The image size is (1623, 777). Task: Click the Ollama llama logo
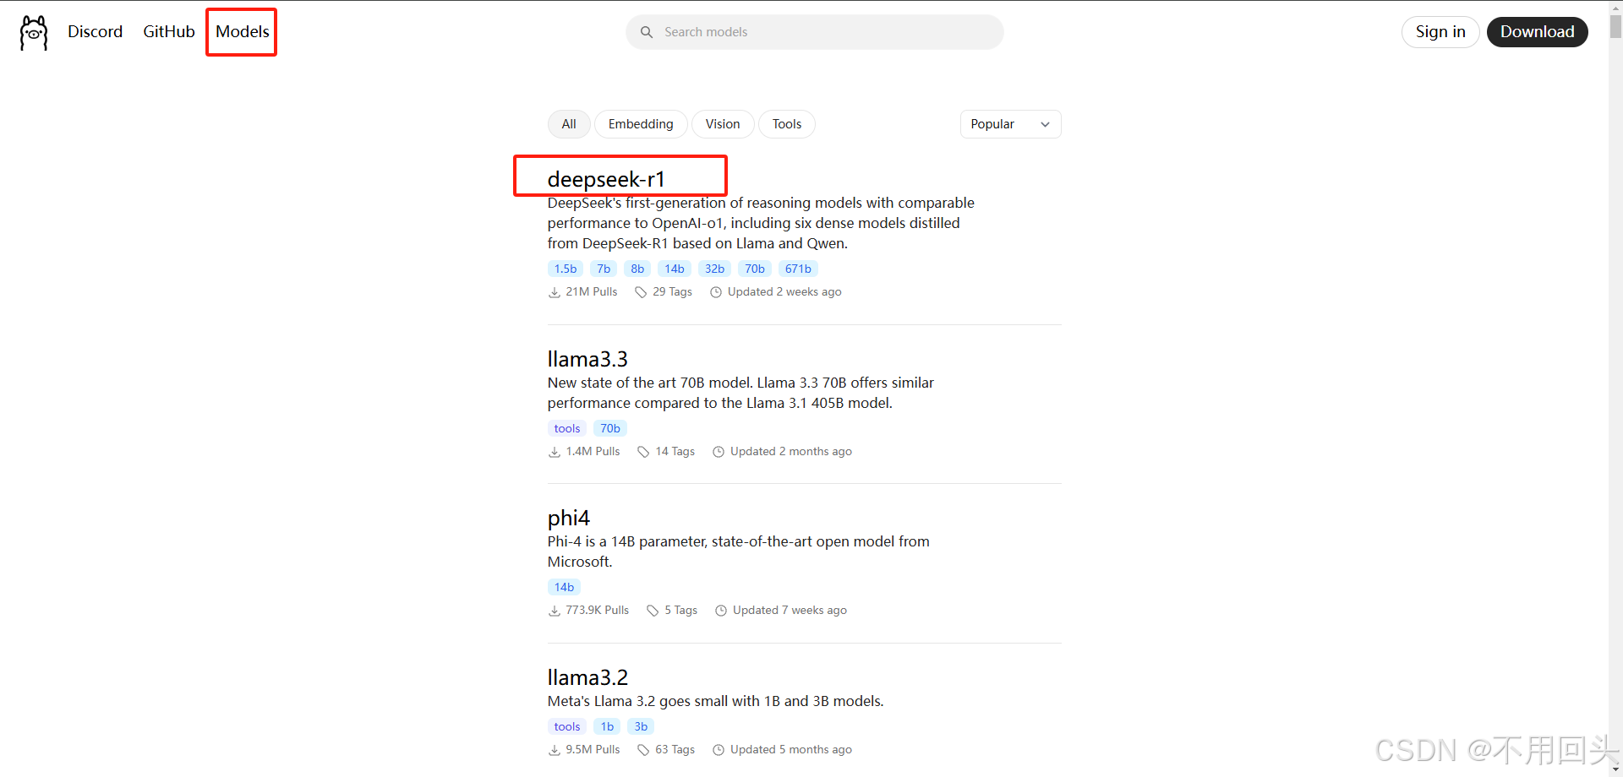[x=34, y=33]
